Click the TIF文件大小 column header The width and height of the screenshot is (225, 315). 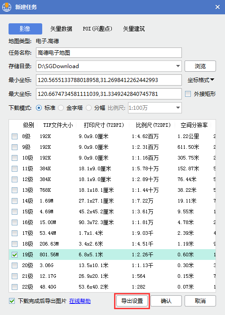[58, 125]
